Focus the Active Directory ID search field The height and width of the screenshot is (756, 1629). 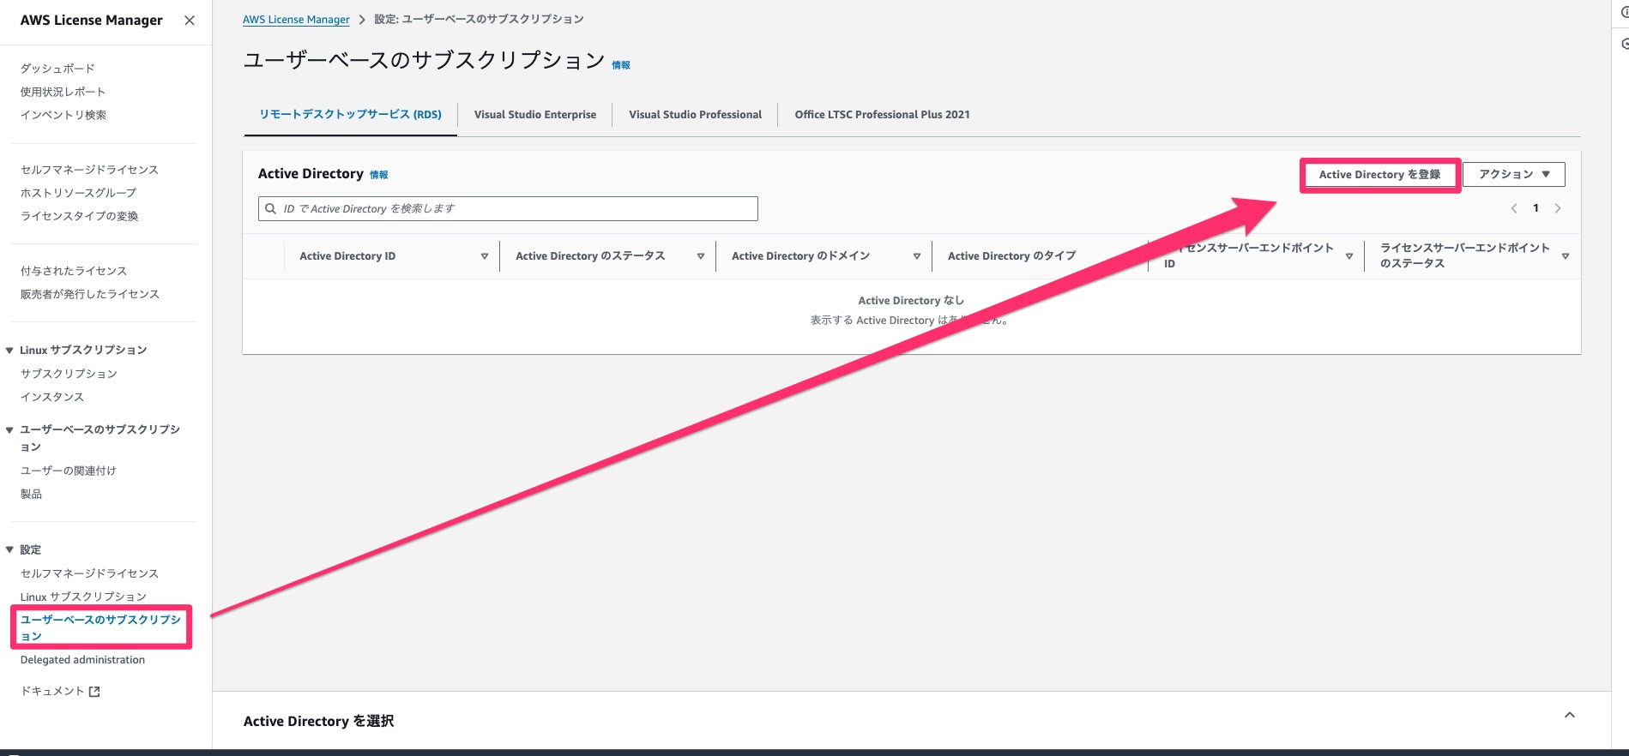508,208
